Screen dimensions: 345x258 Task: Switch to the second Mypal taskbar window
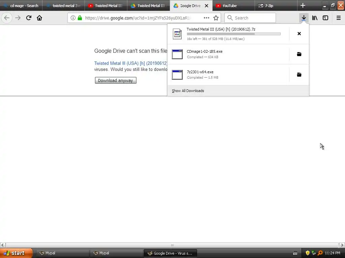pyautogui.click(x=116, y=253)
